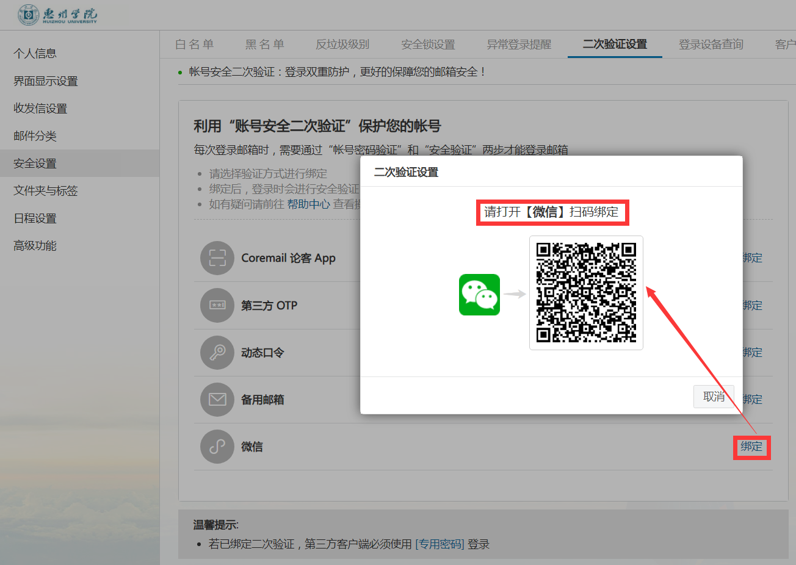Click the 微信 link icon in the list
The width and height of the screenshot is (796, 565).
point(217,447)
